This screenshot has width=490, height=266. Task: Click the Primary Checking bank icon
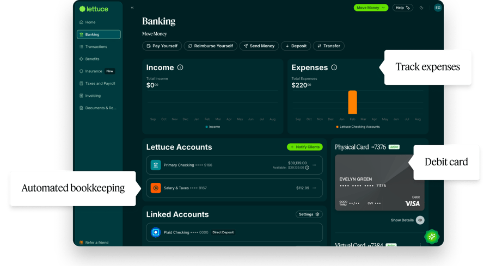click(x=156, y=165)
